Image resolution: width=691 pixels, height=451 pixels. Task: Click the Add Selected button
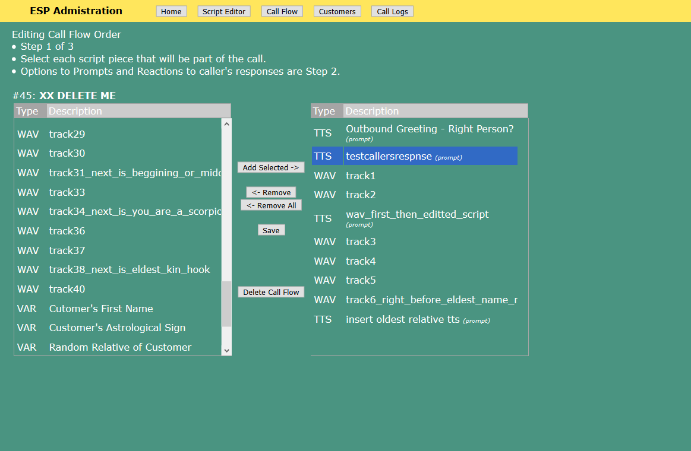tap(271, 167)
